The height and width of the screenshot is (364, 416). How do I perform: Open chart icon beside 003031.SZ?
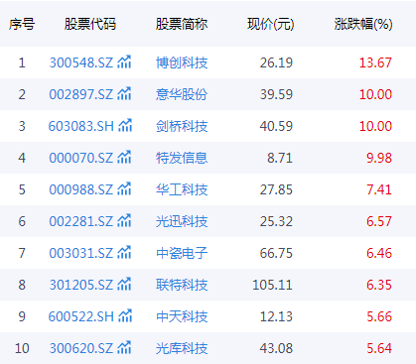coord(124,252)
